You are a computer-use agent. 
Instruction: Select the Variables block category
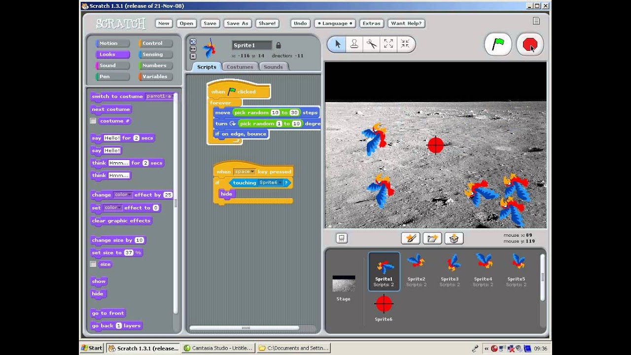(x=156, y=76)
